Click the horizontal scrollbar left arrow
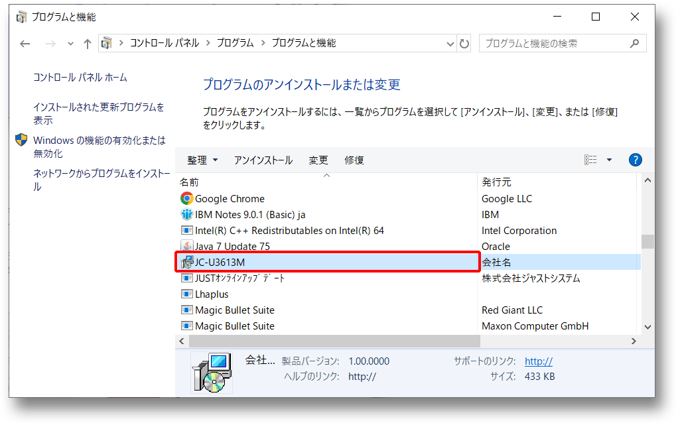Viewport: 678px width, 425px height. coord(182,341)
